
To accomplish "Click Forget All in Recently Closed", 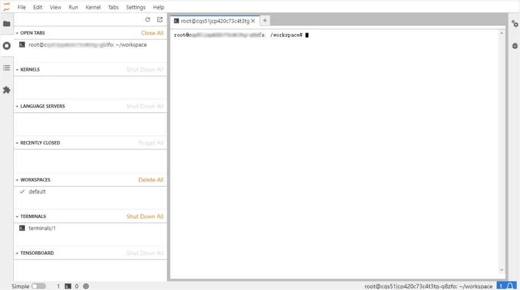I will (151, 143).
